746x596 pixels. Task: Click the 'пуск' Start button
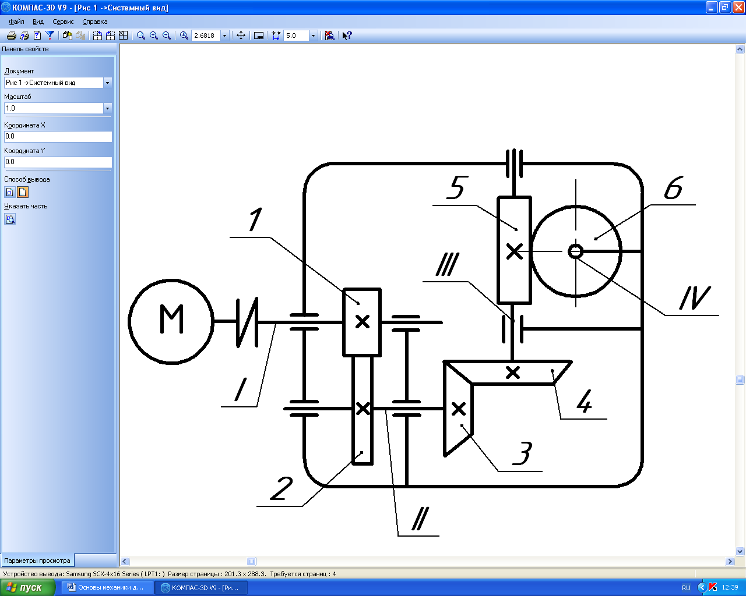(27, 587)
